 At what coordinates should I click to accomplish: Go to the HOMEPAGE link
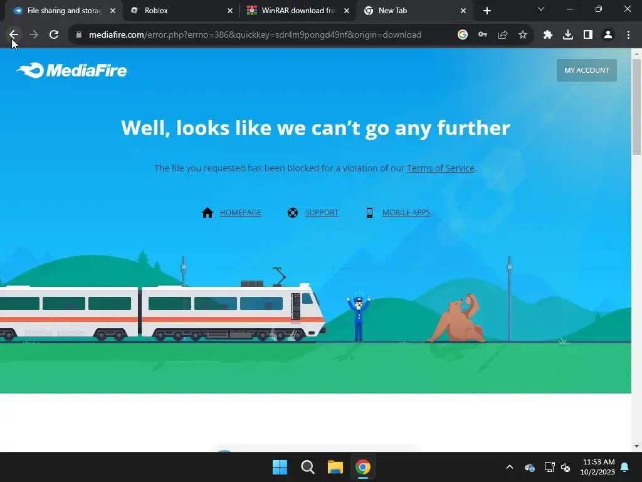(x=240, y=212)
